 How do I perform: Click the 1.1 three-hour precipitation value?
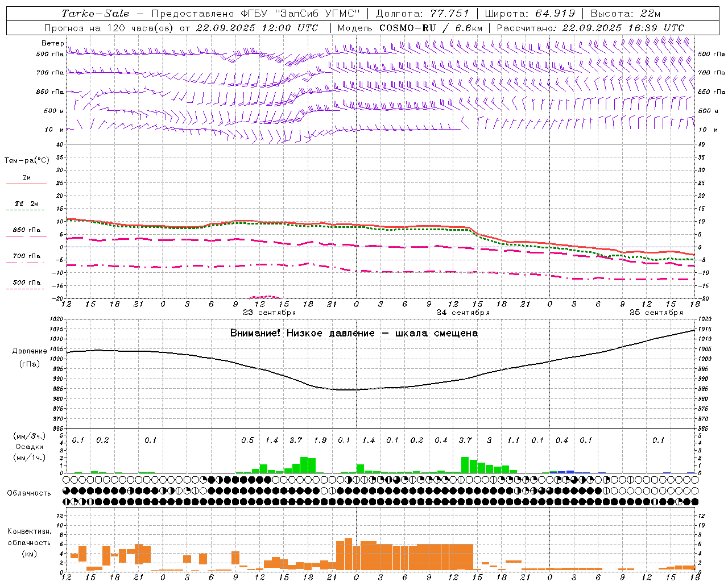click(x=513, y=440)
